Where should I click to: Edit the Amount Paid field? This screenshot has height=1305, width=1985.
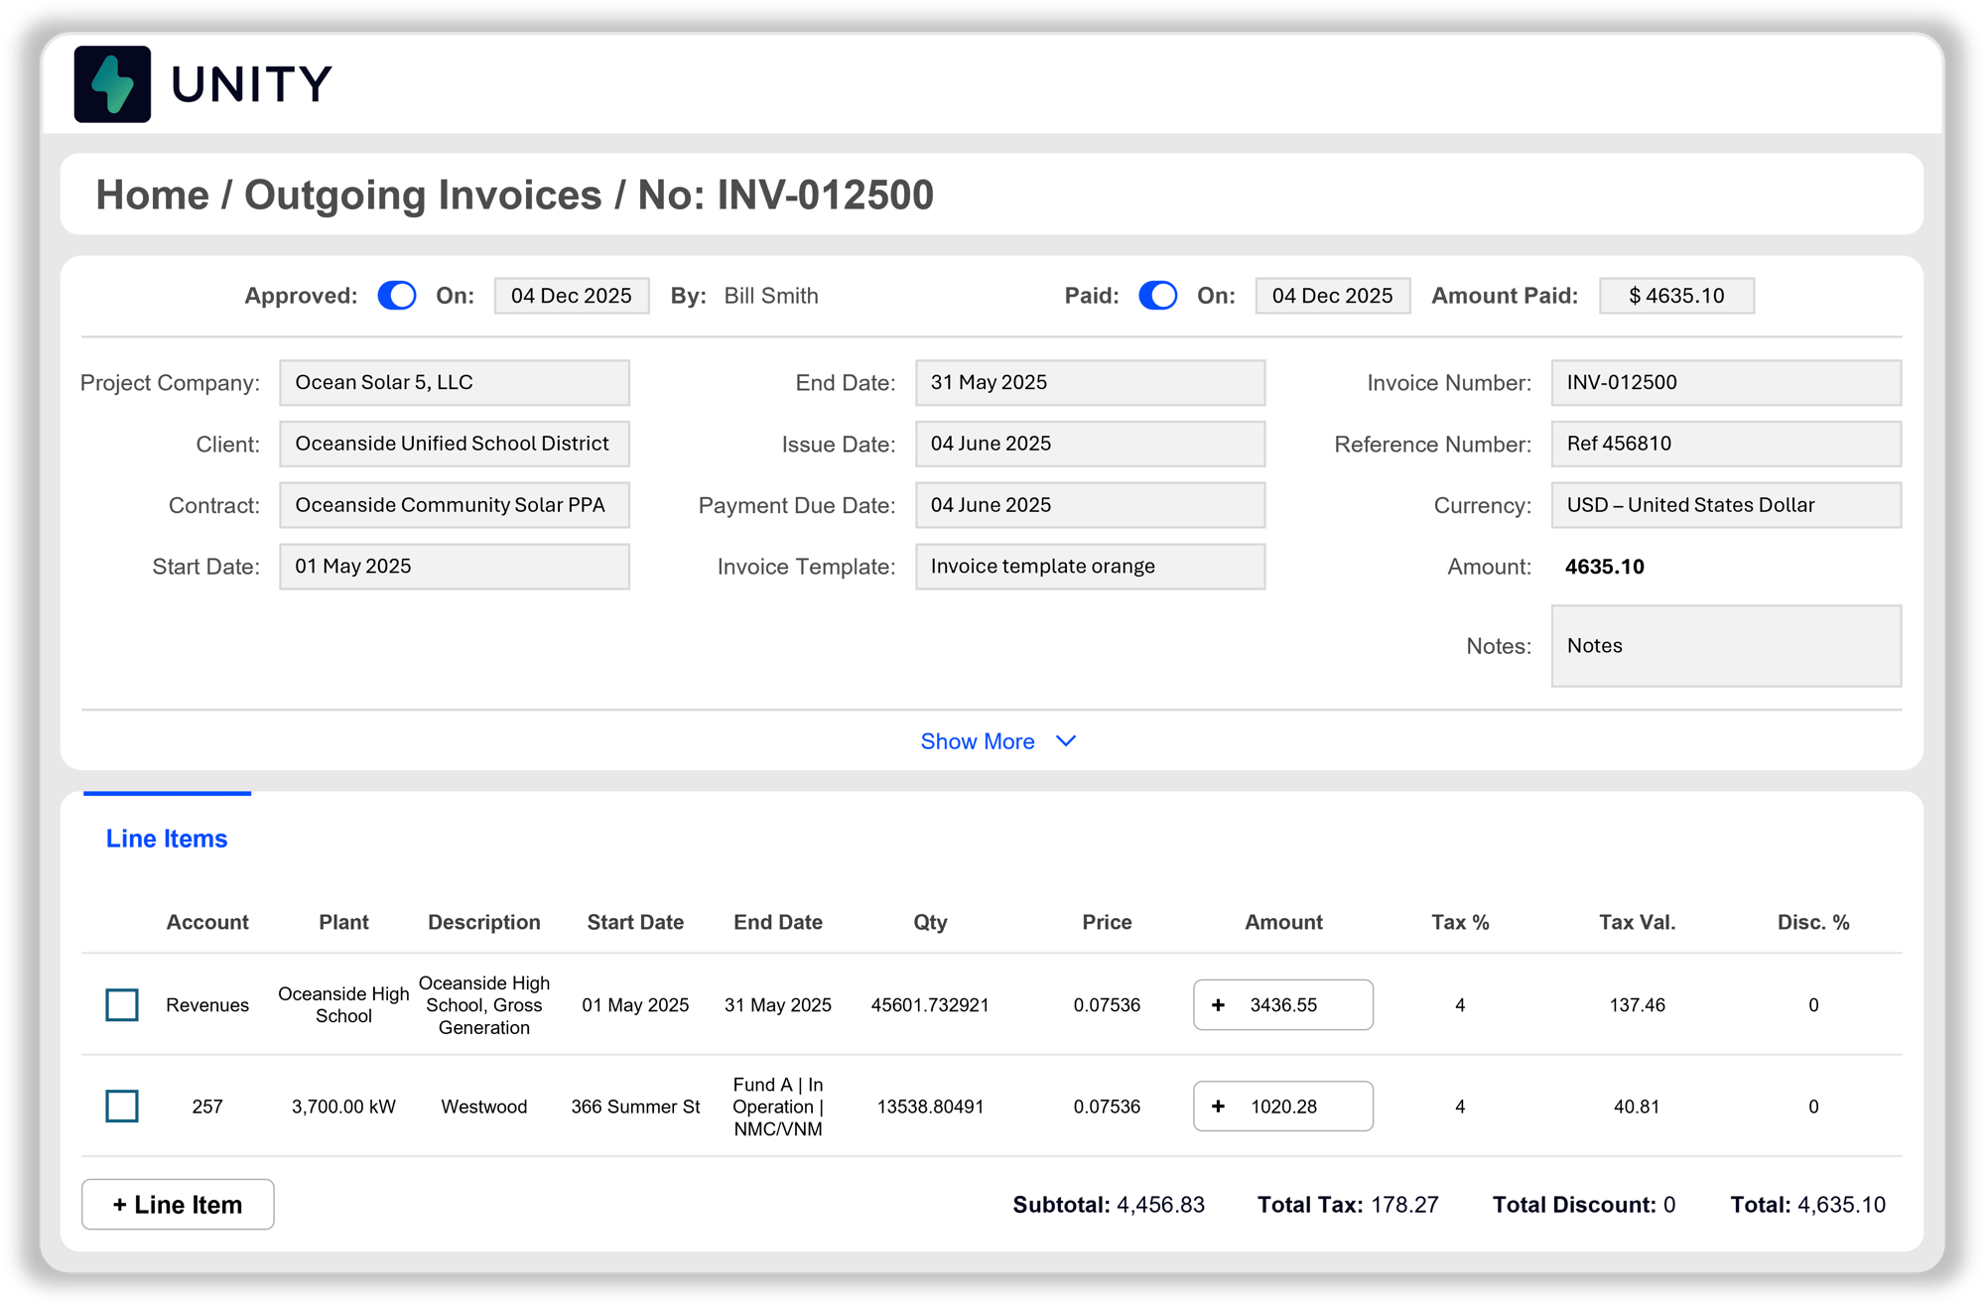[x=1676, y=295]
